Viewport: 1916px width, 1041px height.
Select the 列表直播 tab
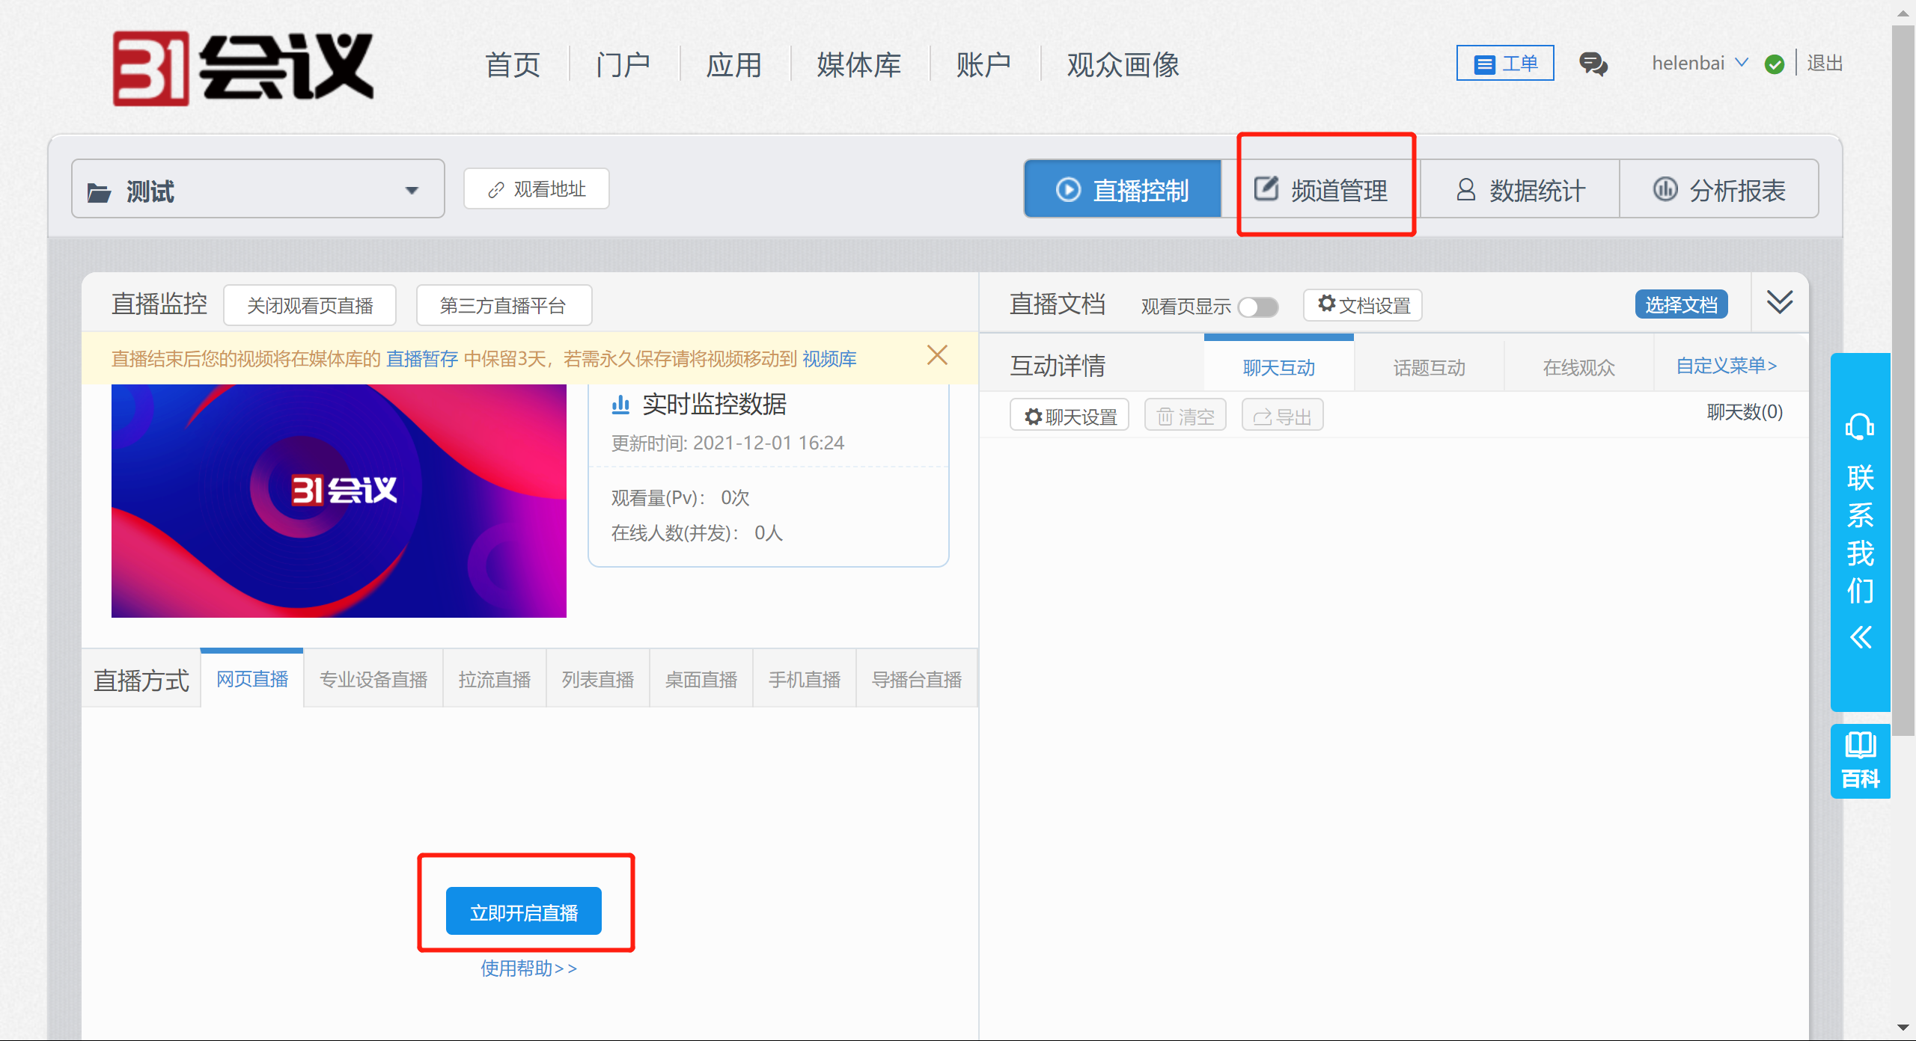click(598, 679)
